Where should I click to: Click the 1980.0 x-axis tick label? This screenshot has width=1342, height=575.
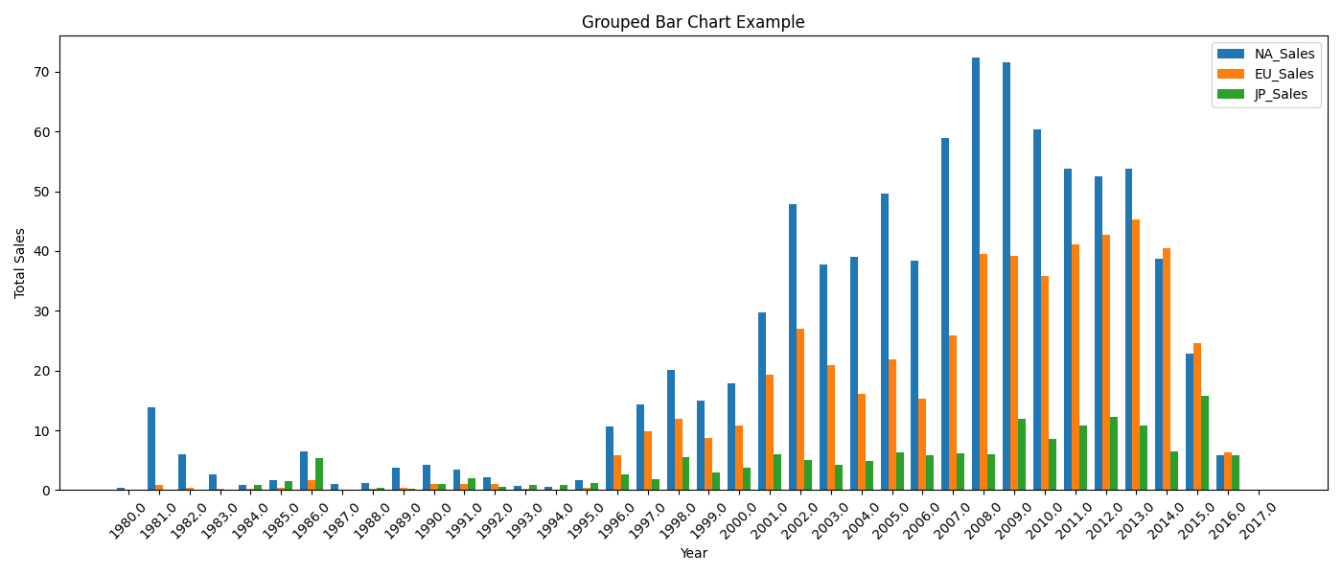click(x=128, y=521)
